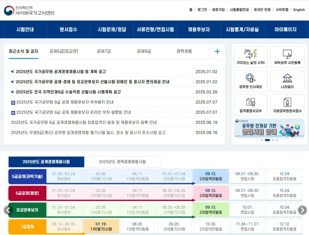The width and height of the screenshot is (309, 235).
Task: Open 어학성적 사전등록 monitor icon
Action: 287,54
